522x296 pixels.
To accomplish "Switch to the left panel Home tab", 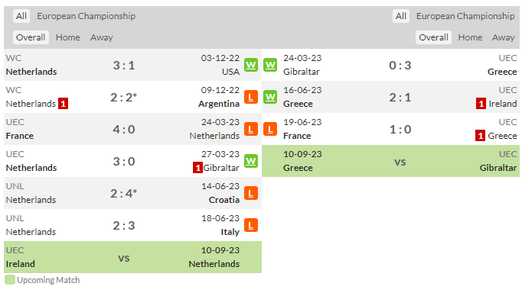I will tap(68, 37).
